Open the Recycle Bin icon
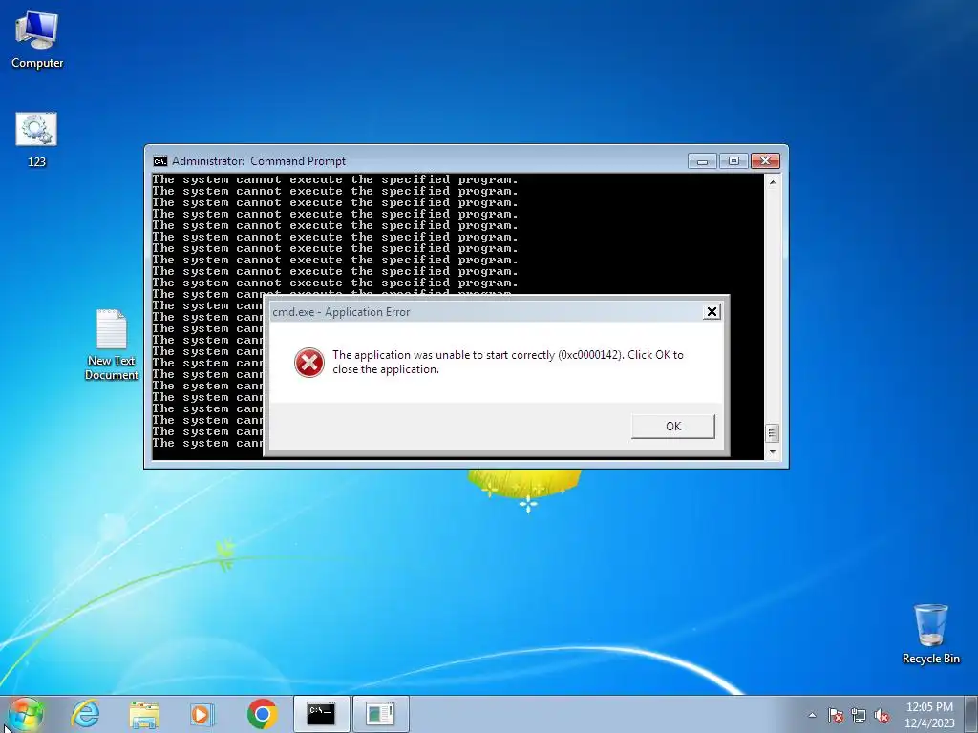The width and height of the screenshot is (978, 733). [930, 634]
